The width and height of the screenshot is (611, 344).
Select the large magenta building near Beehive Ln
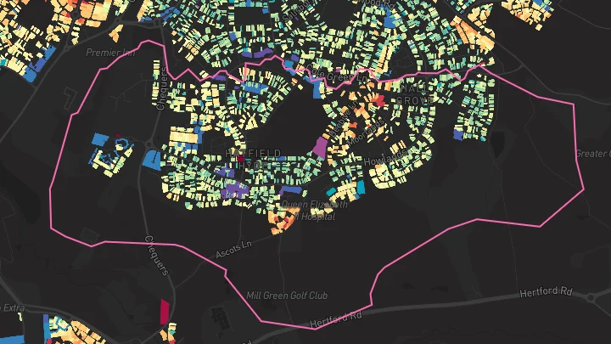[x=320, y=147]
